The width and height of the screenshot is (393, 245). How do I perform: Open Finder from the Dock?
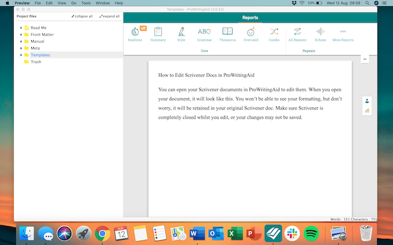click(26, 233)
